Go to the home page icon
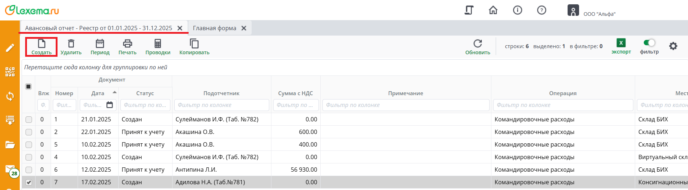The height and width of the screenshot is (190, 688). [493, 10]
